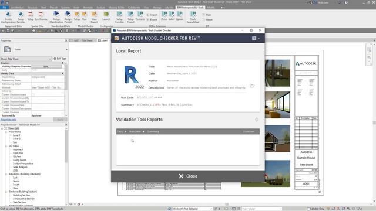Viewport: 376px width, 211px height.
Task: Collapse the Identity Data section
Action: tap(63, 73)
